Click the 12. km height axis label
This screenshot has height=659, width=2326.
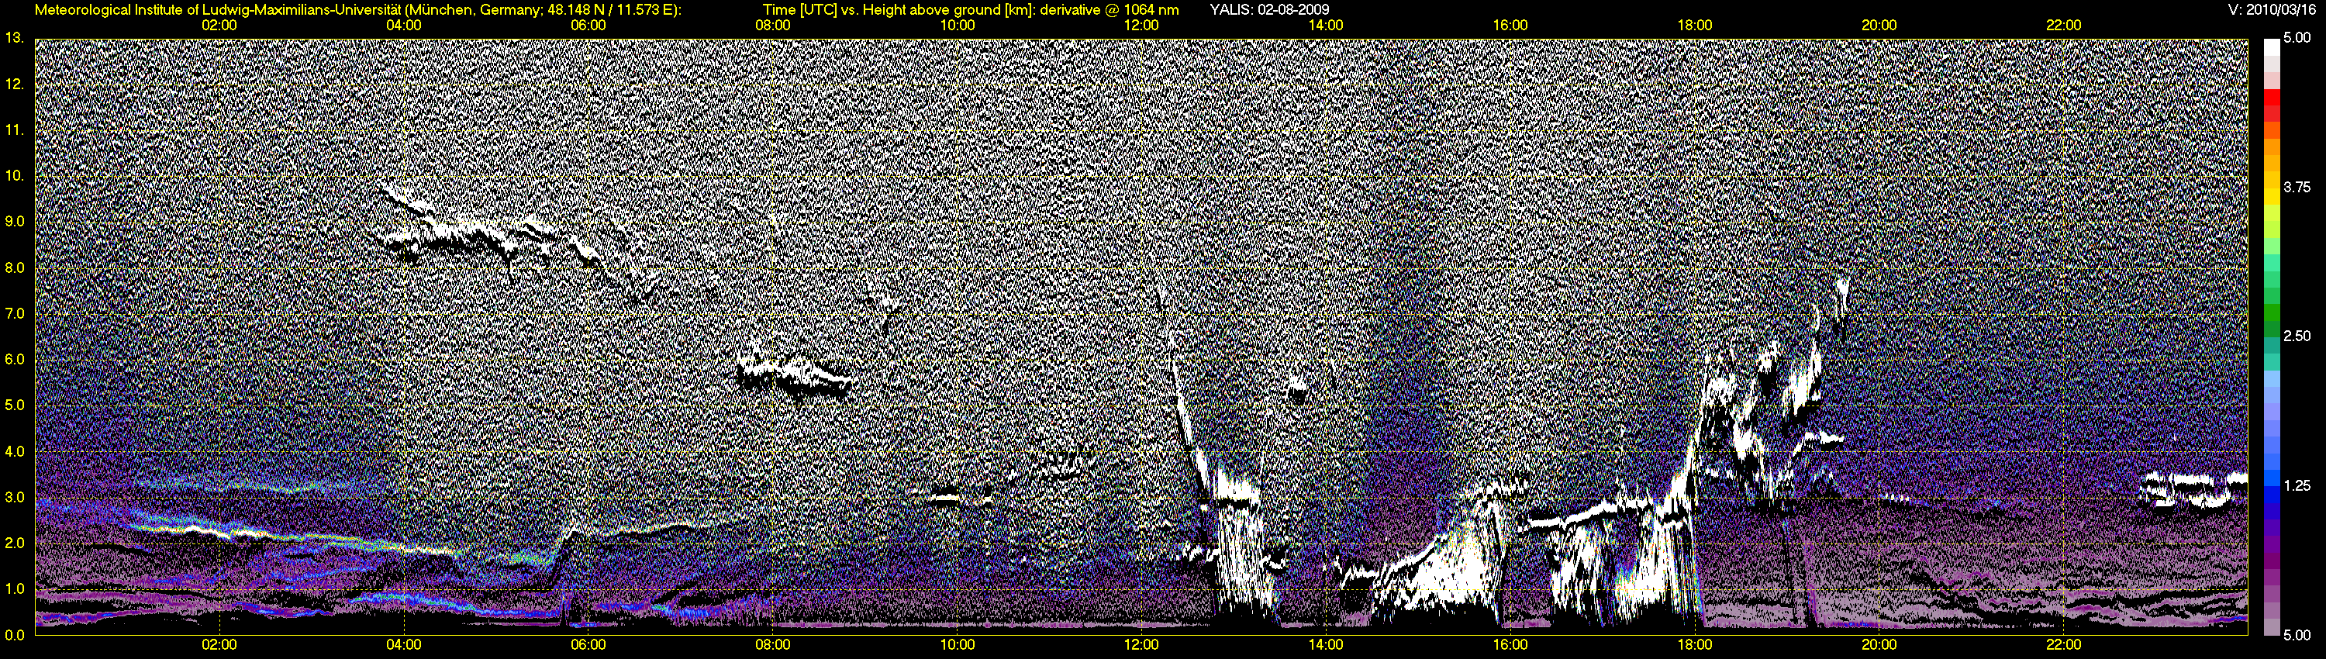15,84
